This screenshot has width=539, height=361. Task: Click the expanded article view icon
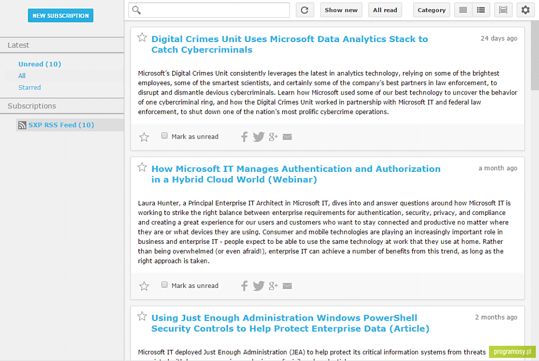pyautogui.click(x=503, y=10)
